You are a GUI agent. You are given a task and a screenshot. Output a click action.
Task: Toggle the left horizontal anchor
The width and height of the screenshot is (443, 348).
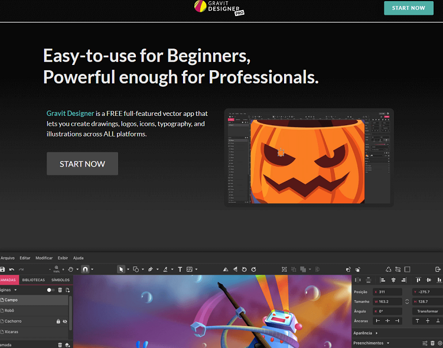[378, 321]
